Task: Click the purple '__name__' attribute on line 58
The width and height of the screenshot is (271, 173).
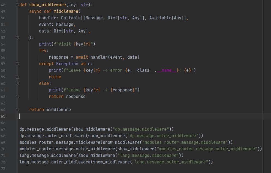Action: 167,70
